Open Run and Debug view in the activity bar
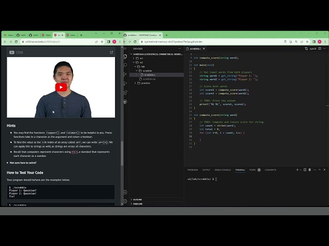Screen dimensions: 329x246 point(125,84)
